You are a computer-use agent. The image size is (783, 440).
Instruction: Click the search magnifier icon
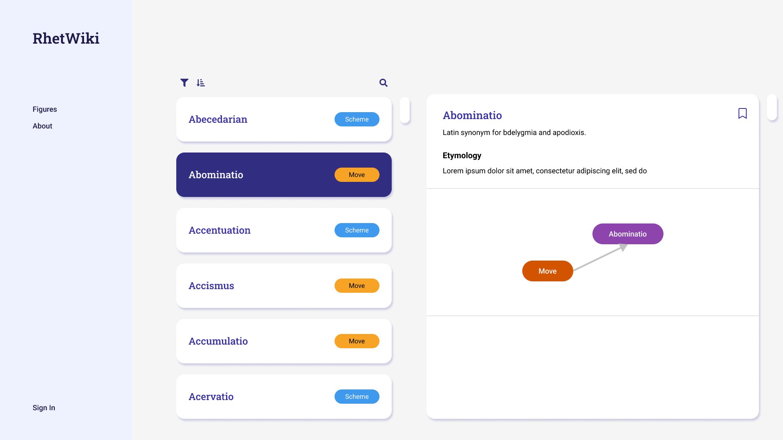[x=383, y=83]
